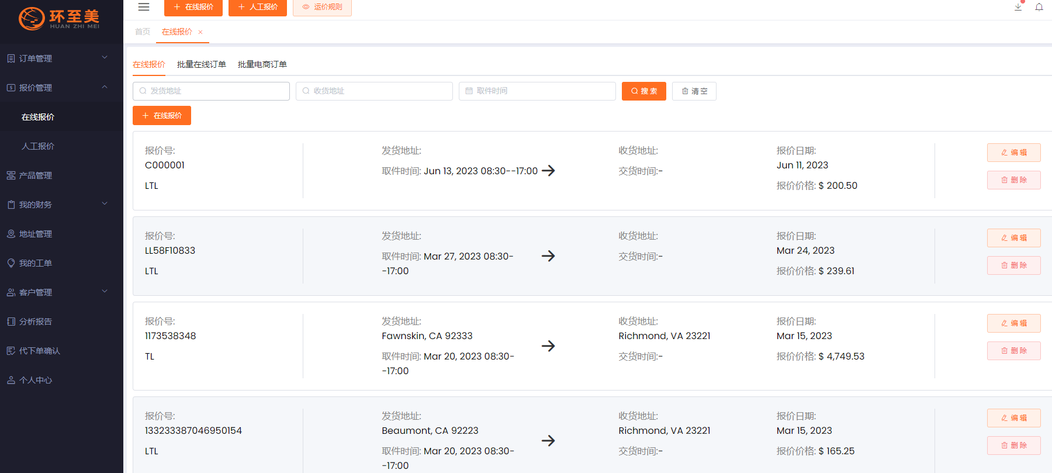The height and width of the screenshot is (473, 1052).
Task: Open 个人中心 in the sidebar
Action: click(x=36, y=380)
